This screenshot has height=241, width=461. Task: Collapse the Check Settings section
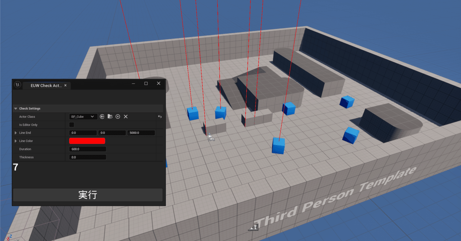[16, 108]
